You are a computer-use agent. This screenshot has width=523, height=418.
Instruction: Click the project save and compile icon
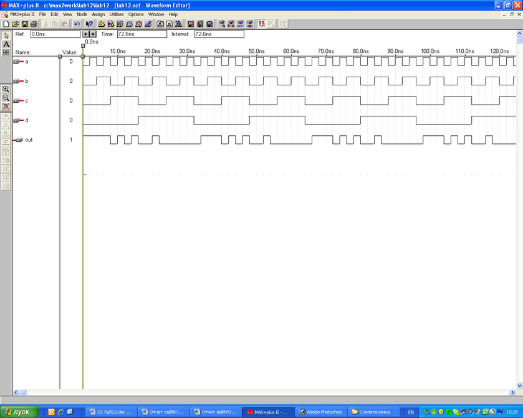(x=200, y=24)
